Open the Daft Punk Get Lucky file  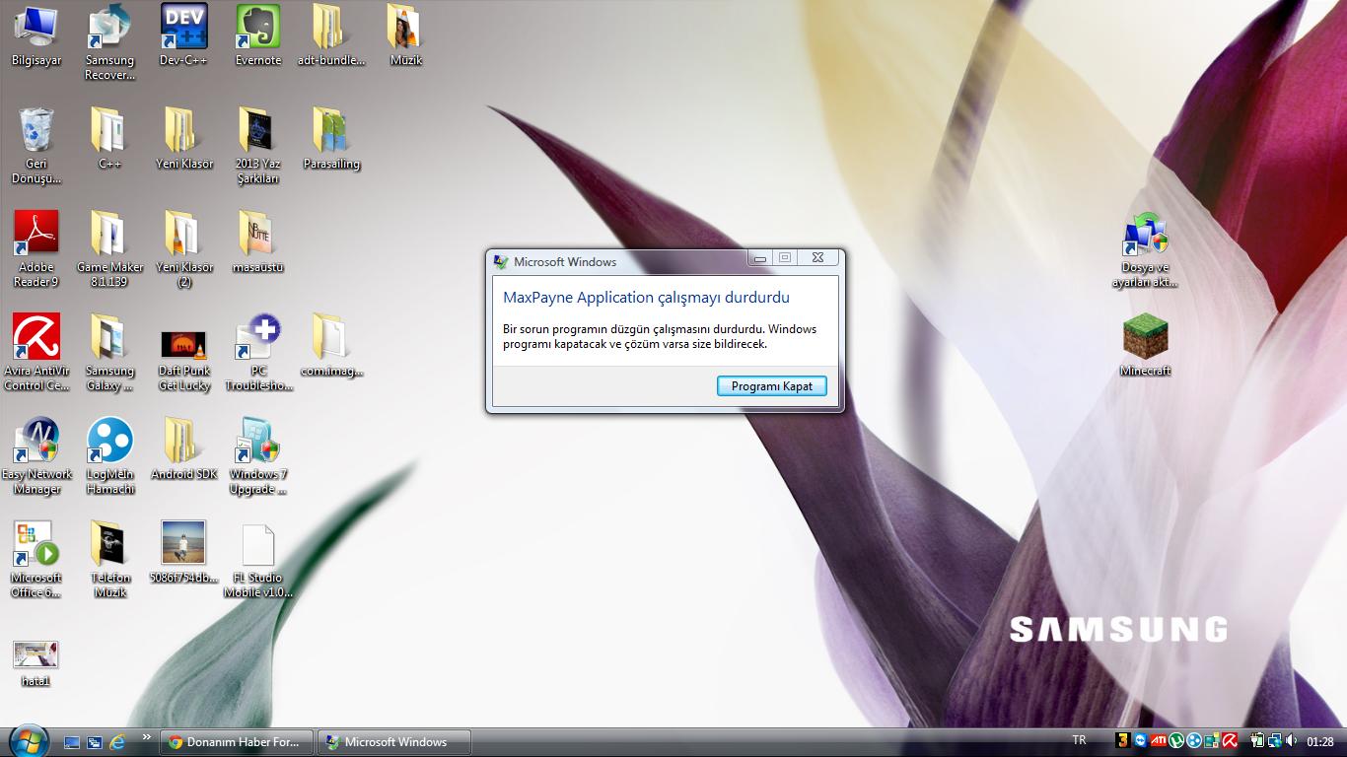pos(183,345)
